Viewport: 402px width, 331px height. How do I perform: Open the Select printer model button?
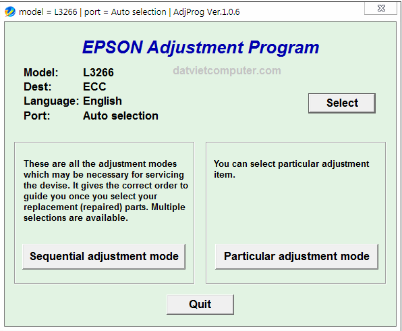click(x=342, y=103)
